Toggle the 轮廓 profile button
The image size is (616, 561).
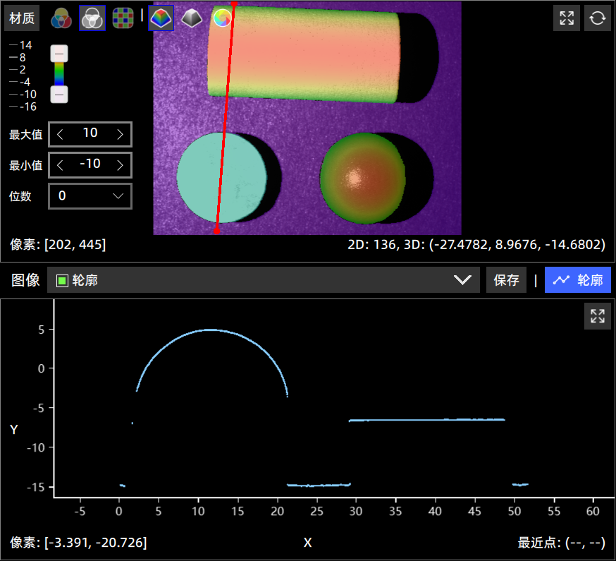(577, 280)
